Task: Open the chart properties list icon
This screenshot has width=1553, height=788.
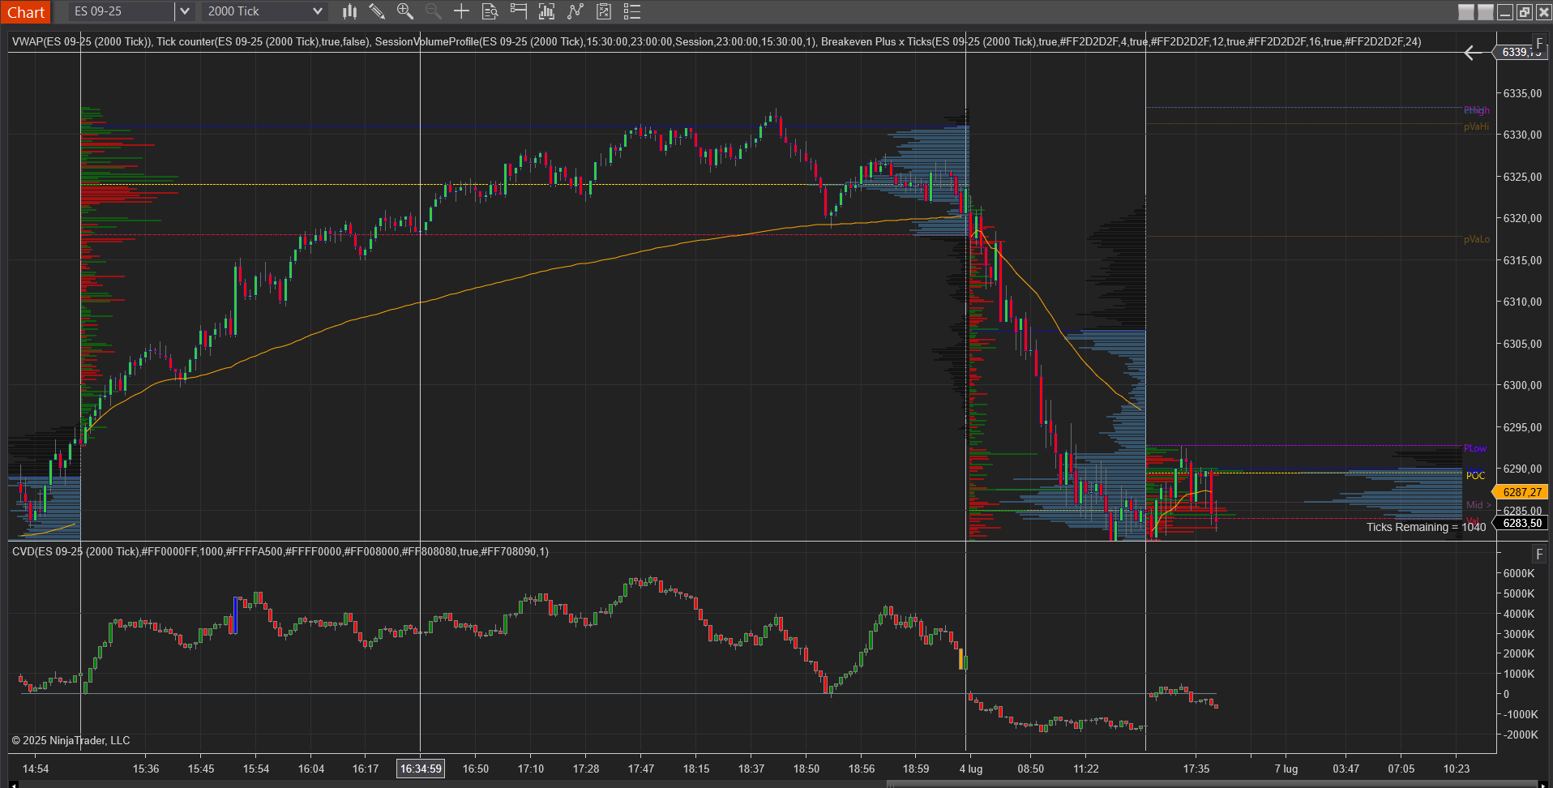Action: 632,11
